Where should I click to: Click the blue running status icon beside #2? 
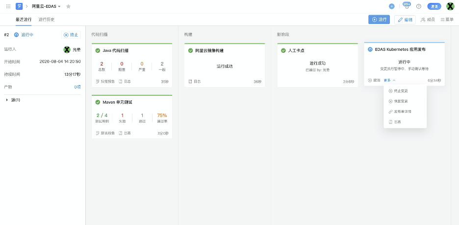16,35
